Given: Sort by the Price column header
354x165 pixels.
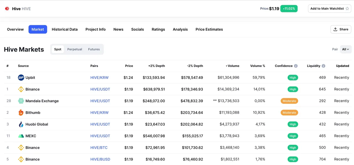Looking at the screenshot, I should tap(129, 66).
